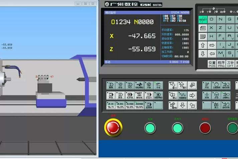Click the dark green round button
This screenshot has width=238, height=159.
(x=232, y=128)
